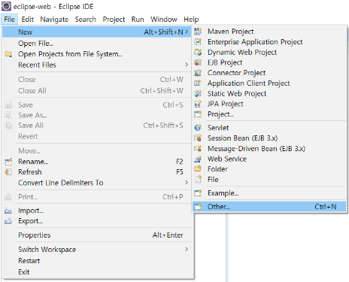Click the Refresh icon in File menu
Image resolution: width=349 pixels, height=282 pixels.
pyautogui.click(x=8, y=172)
